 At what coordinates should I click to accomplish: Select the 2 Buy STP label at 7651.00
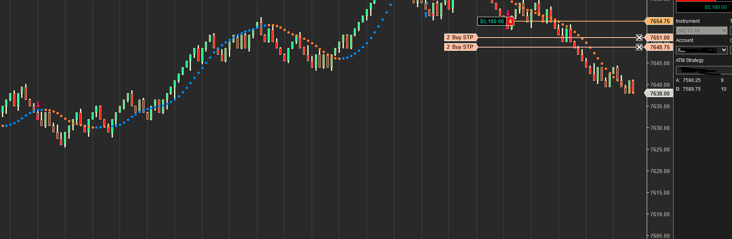click(461, 37)
